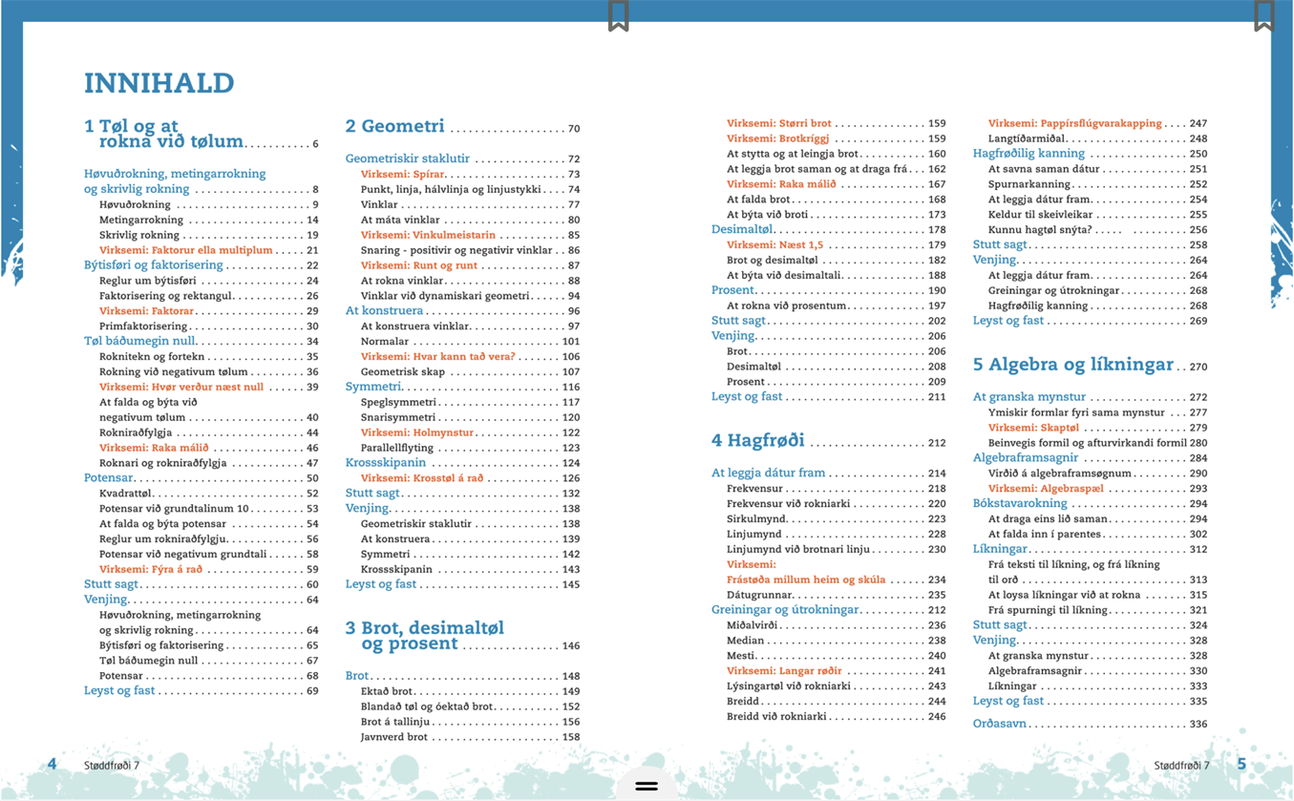The height and width of the screenshot is (801, 1294).
Task: Open Virksemi: Størri brot
Action: coord(837,123)
